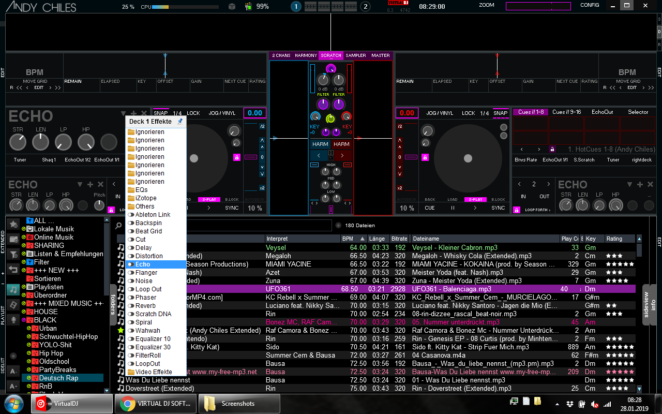The width and height of the screenshot is (662, 414).
Task: Click the folders side tab handle
Action: coord(113,304)
